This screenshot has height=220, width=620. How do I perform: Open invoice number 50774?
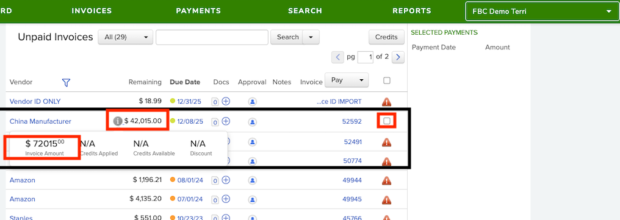tap(352, 161)
